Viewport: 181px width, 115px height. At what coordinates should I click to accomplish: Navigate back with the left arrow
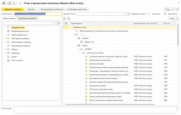point(10,3)
